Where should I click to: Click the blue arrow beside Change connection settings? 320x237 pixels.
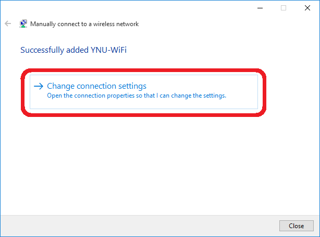39,86
